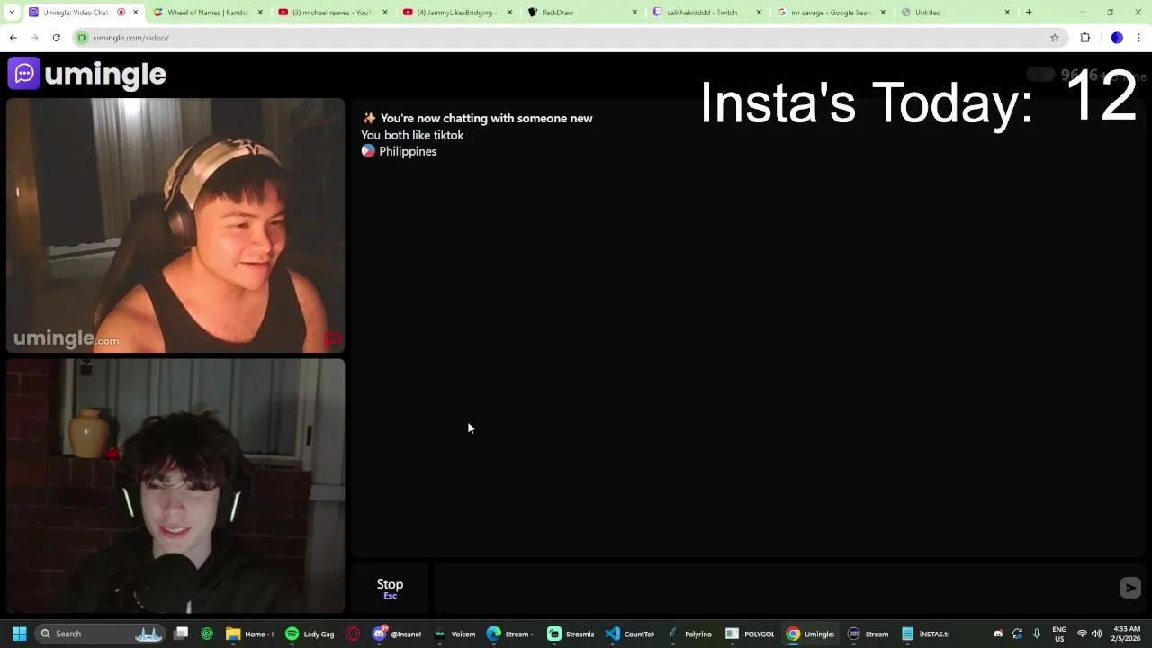Open Task View on the taskbar
This screenshot has height=648, width=1152.
coord(181,634)
